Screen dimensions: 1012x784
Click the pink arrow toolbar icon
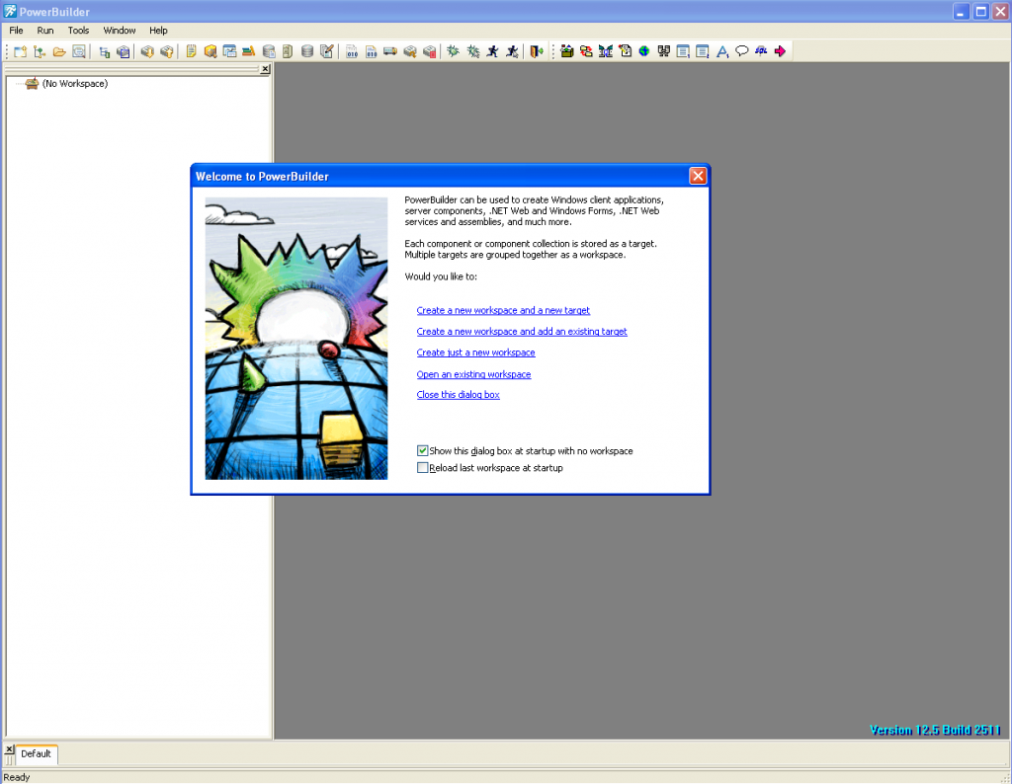click(x=781, y=51)
